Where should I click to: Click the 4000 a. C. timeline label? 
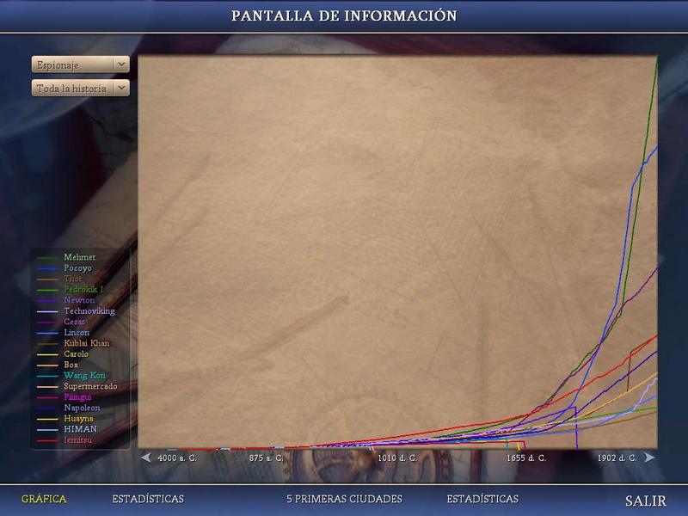pos(177,458)
